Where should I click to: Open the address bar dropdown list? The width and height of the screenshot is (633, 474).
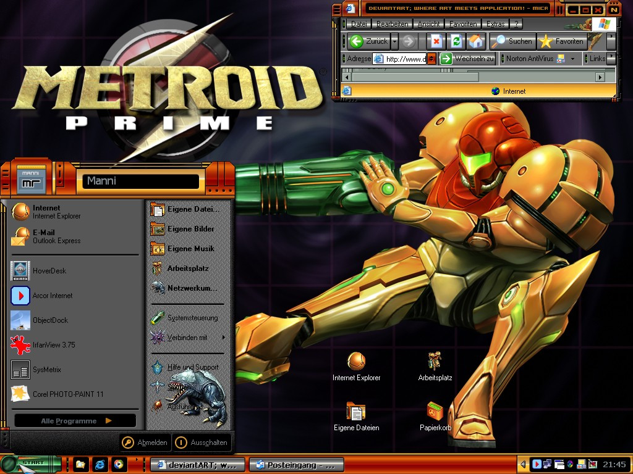tap(431, 59)
